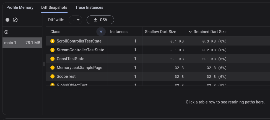Sort by Instances column header
This screenshot has height=120, width=270.
tap(119, 32)
